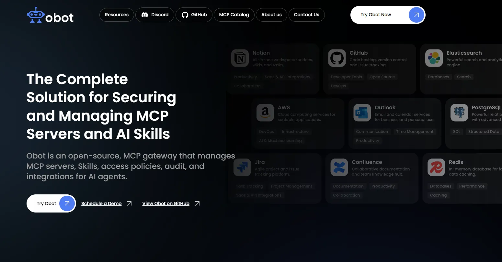Image resolution: width=502 pixels, height=262 pixels.
Task: Select the Structured Data tag
Action: tap(484, 132)
